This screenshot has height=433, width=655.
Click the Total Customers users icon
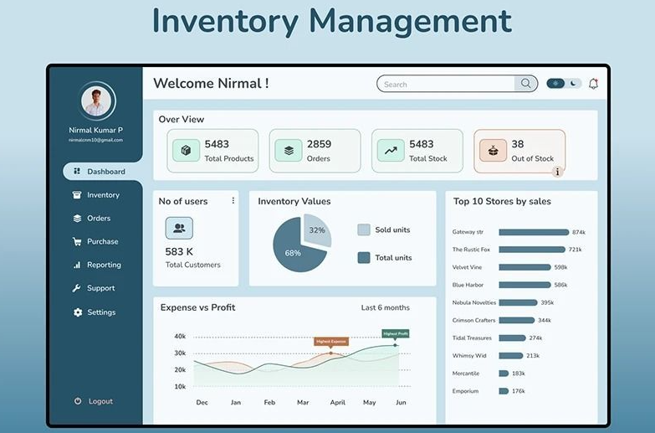click(x=179, y=228)
